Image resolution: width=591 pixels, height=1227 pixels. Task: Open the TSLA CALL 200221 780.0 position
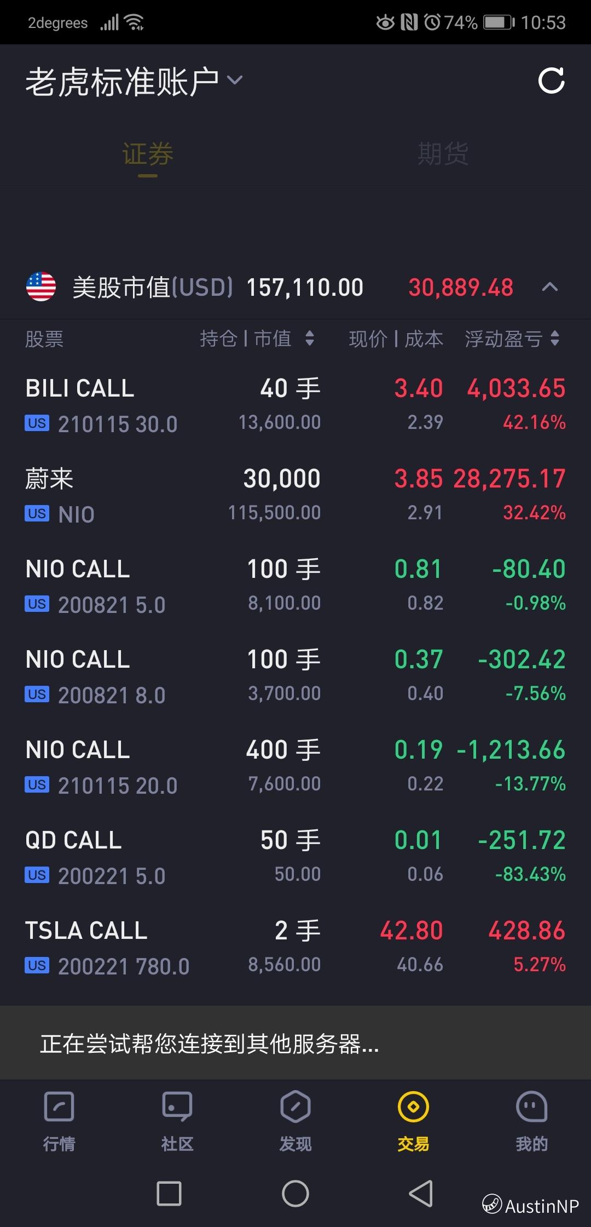point(296,948)
